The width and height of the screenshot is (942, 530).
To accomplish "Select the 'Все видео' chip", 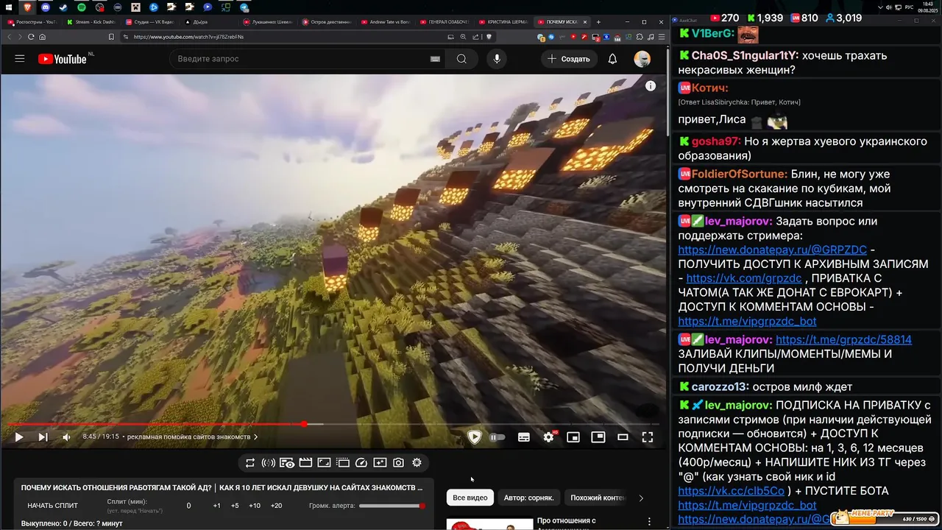I will (470, 498).
